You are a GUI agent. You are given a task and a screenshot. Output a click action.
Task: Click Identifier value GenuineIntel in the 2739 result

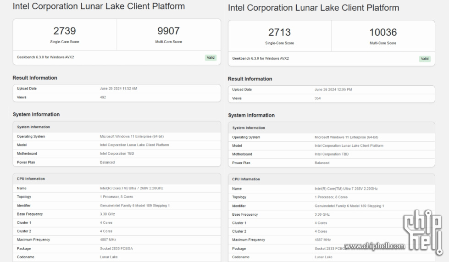pyautogui.click(x=134, y=206)
